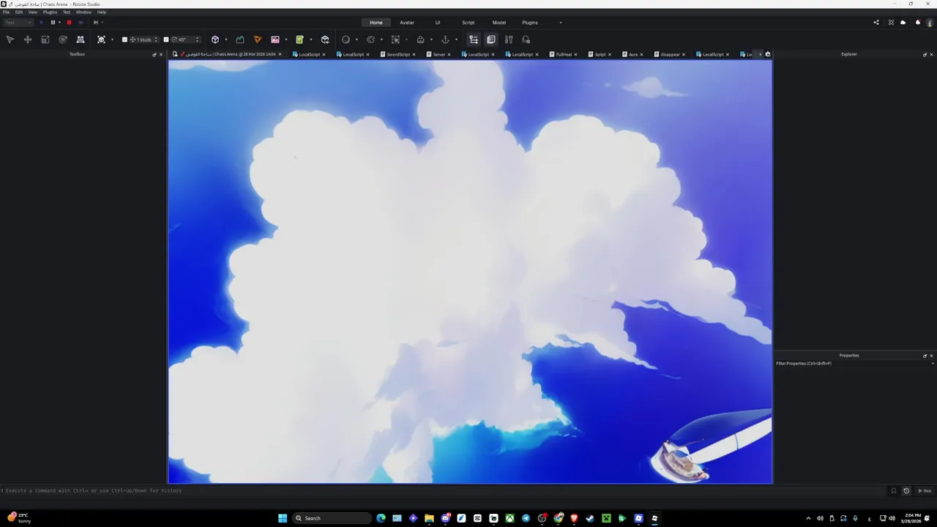Insert a Part using cube icon
Viewport: 937px width, 527px height.
tap(215, 40)
